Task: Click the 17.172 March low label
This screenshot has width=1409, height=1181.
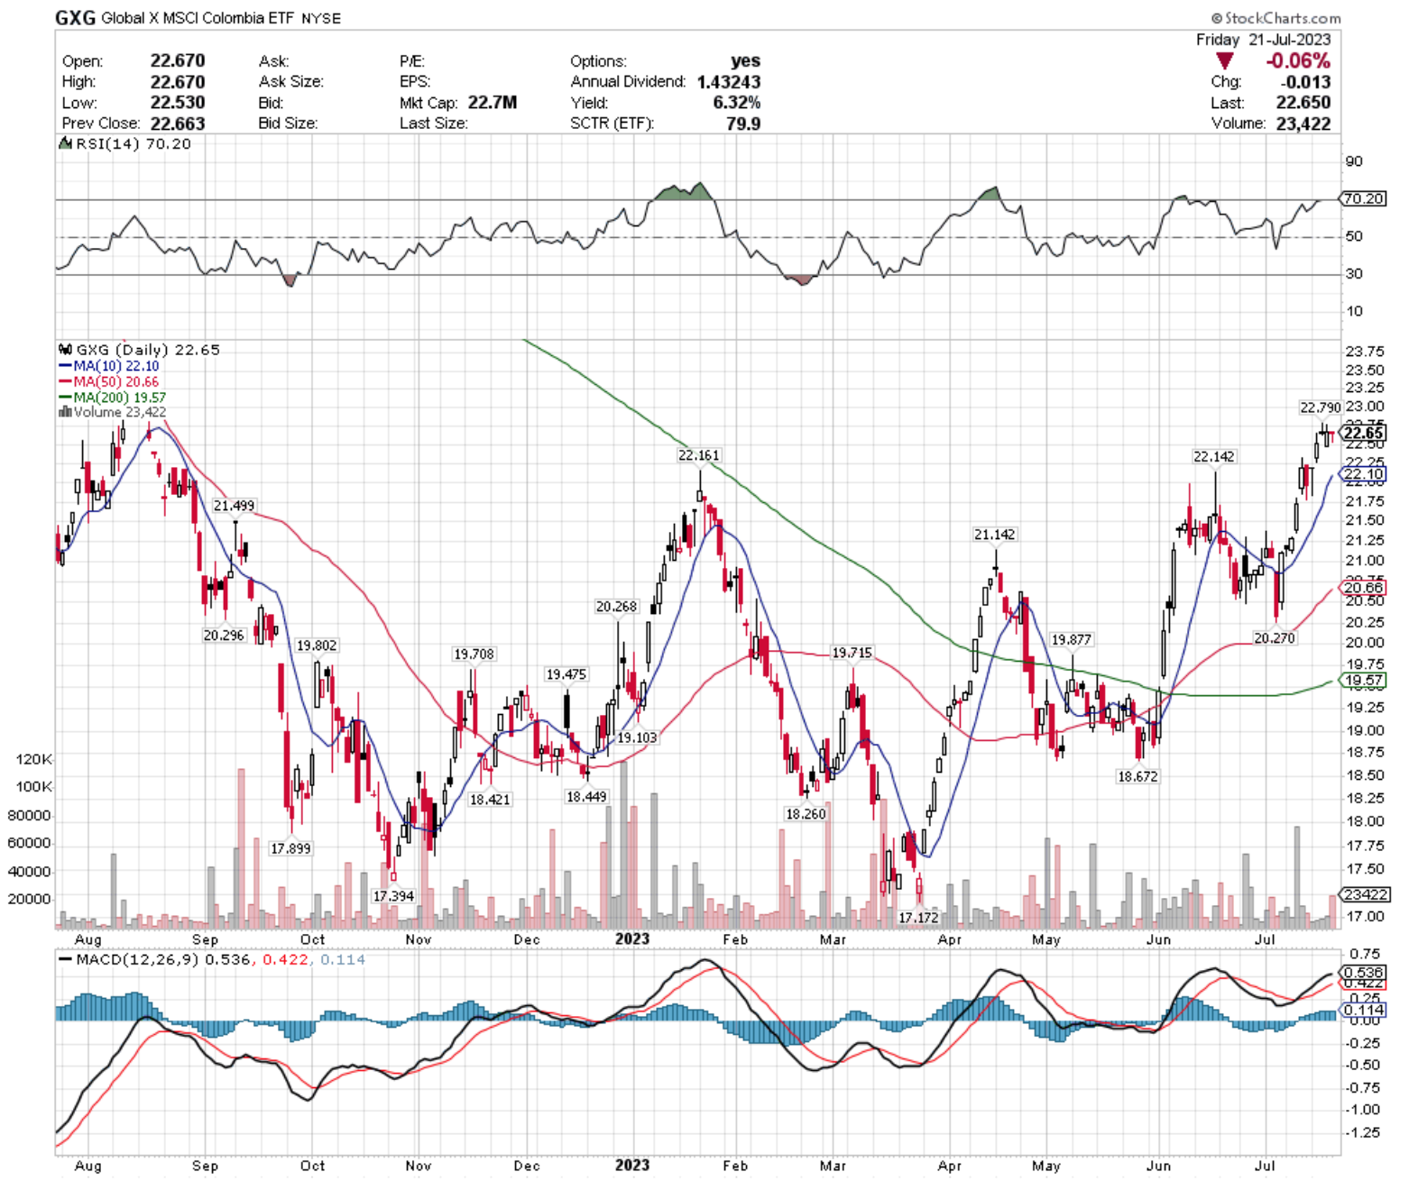Action: pos(918,917)
